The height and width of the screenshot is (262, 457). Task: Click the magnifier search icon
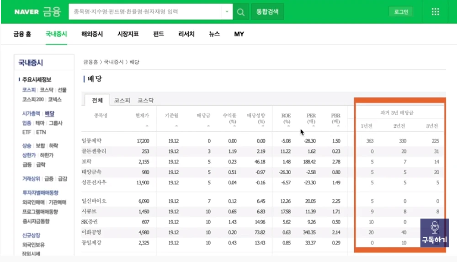click(x=241, y=12)
